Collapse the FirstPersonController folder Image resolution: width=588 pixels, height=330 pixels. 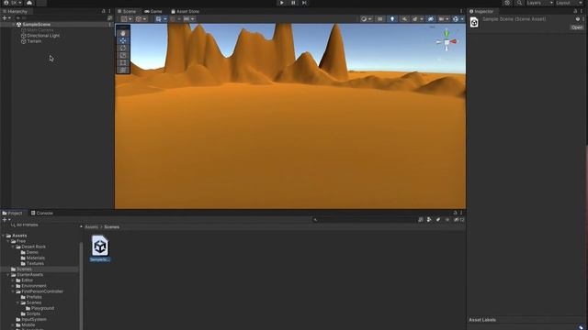coord(13,291)
